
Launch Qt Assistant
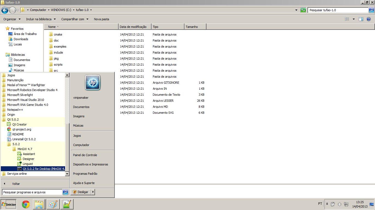[x=26, y=154]
